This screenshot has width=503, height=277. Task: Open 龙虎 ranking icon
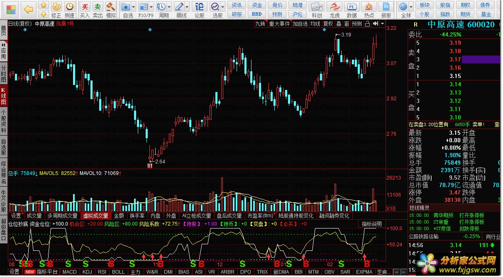click(x=334, y=10)
